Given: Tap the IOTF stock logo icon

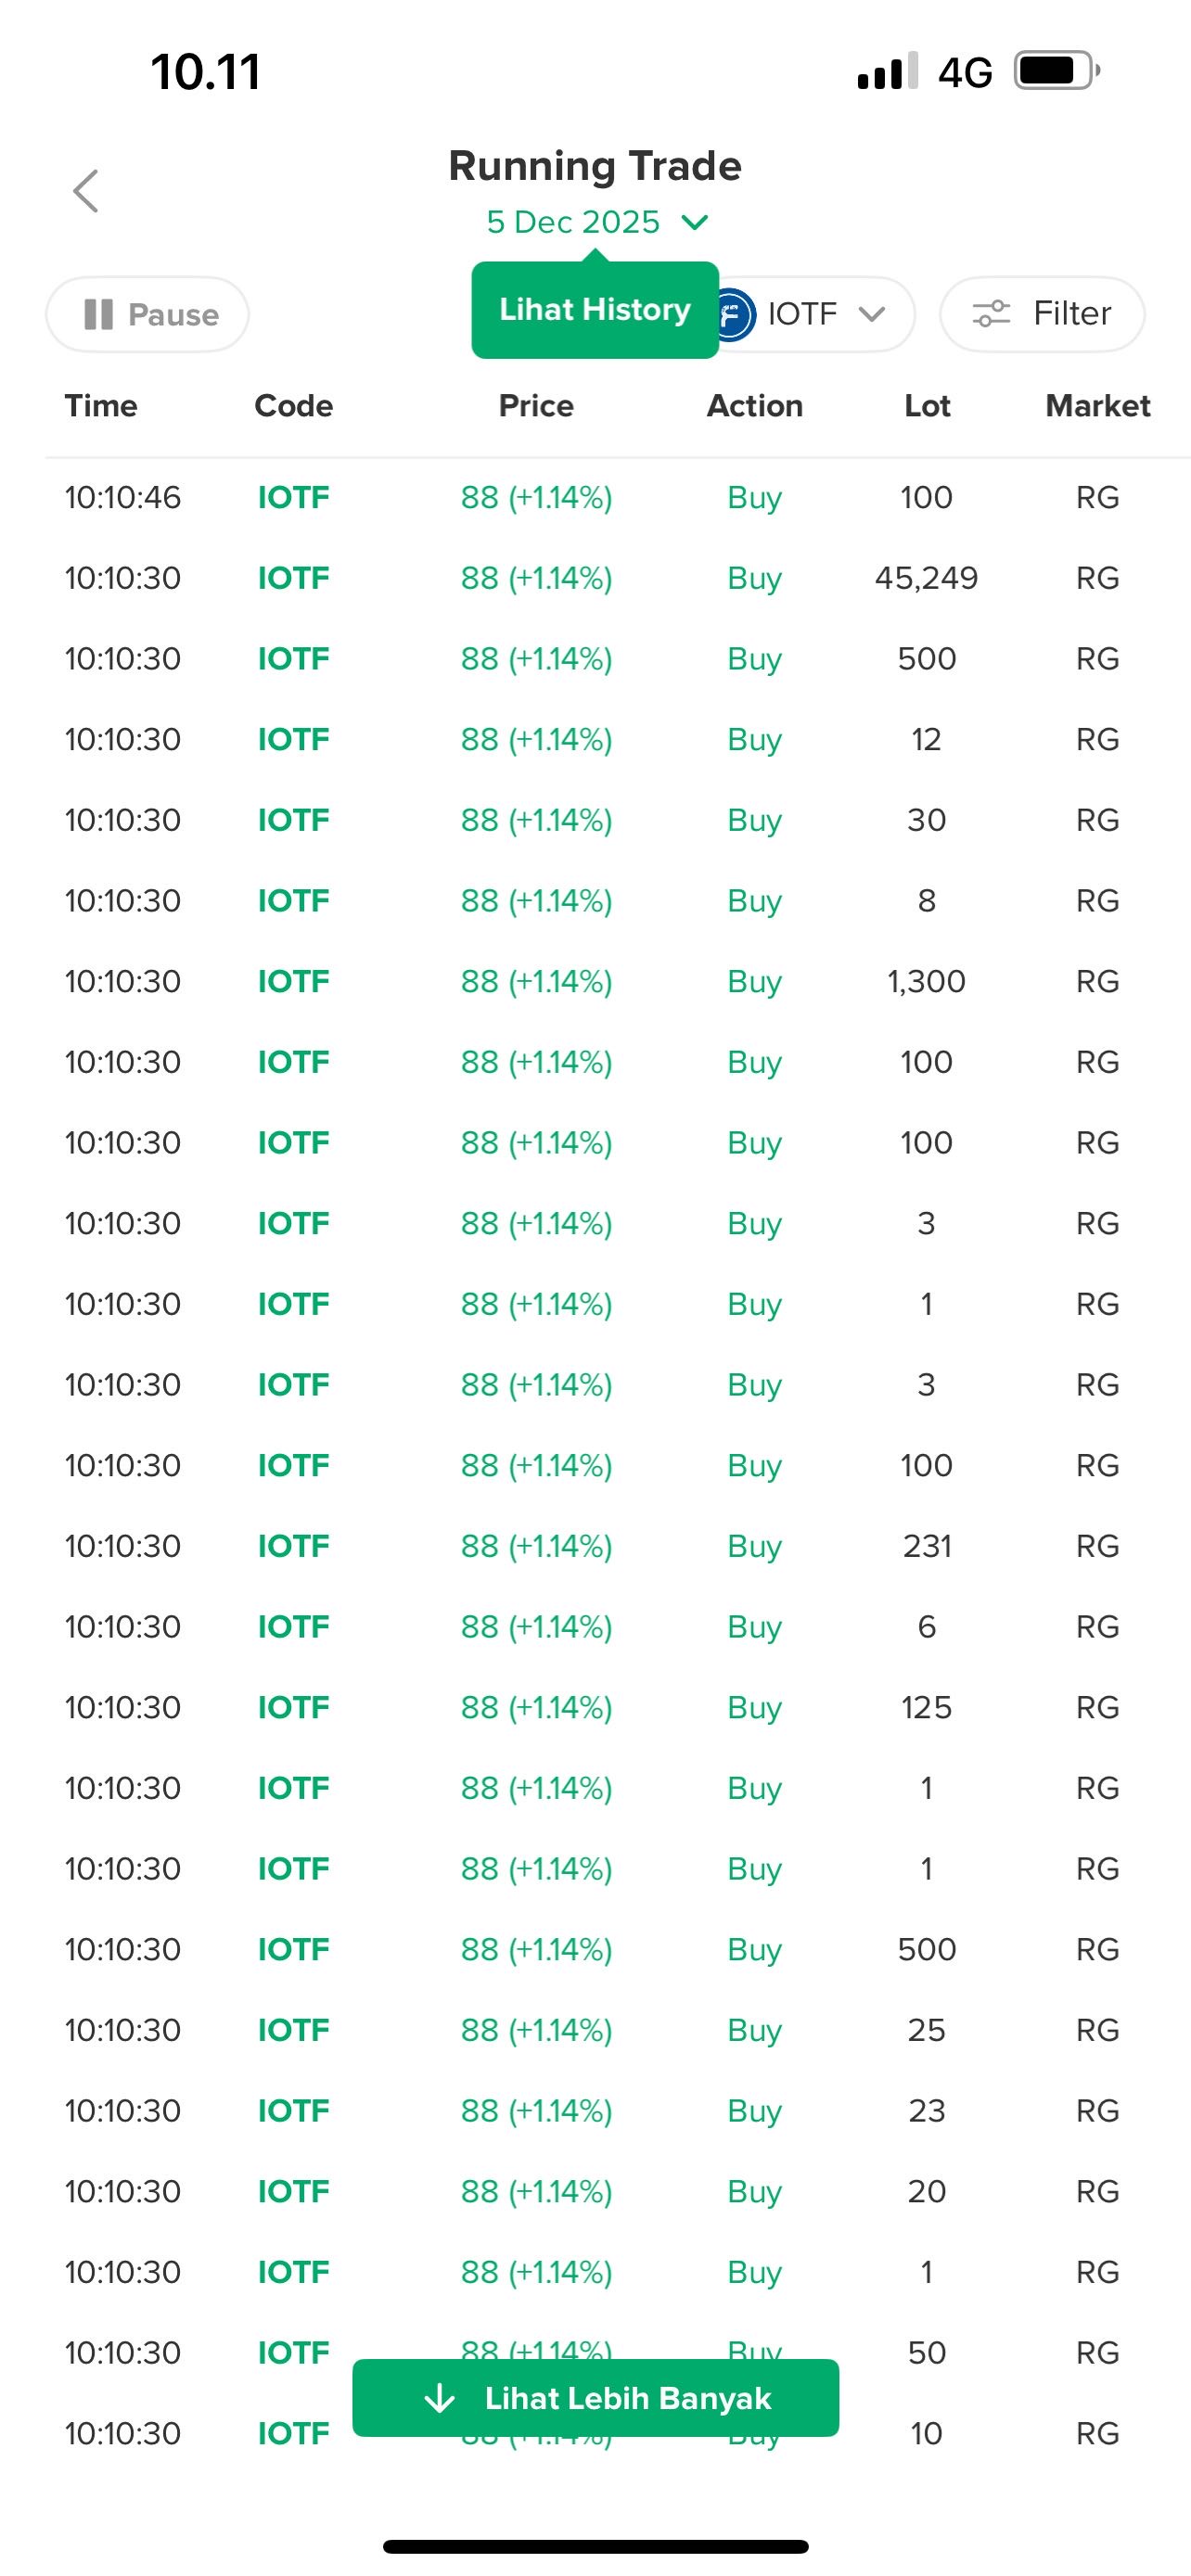Looking at the screenshot, I should pyautogui.click(x=735, y=315).
